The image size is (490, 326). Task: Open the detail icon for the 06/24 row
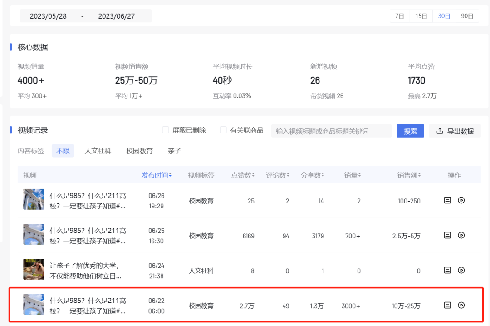pyautogui.click(x=447, y=271)
